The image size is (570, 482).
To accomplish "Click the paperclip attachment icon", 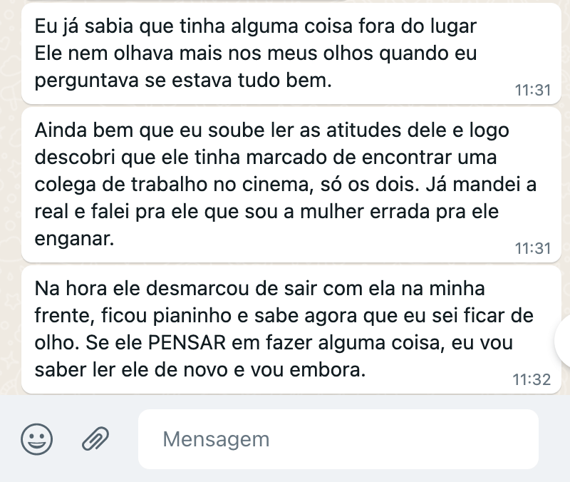I will click(95, 439).
